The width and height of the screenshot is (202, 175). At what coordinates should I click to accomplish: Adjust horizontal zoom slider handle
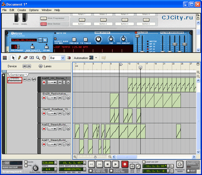point(95,157)
